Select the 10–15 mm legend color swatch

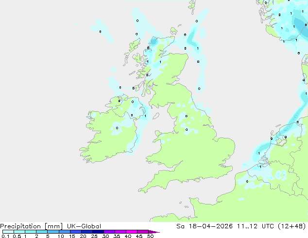[65, 232]
